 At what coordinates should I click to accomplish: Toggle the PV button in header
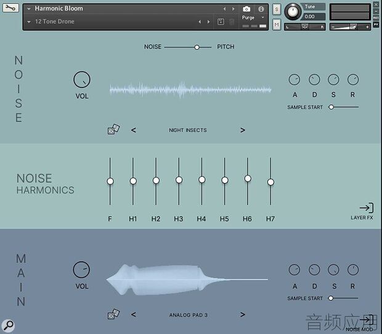coord(376,25)
